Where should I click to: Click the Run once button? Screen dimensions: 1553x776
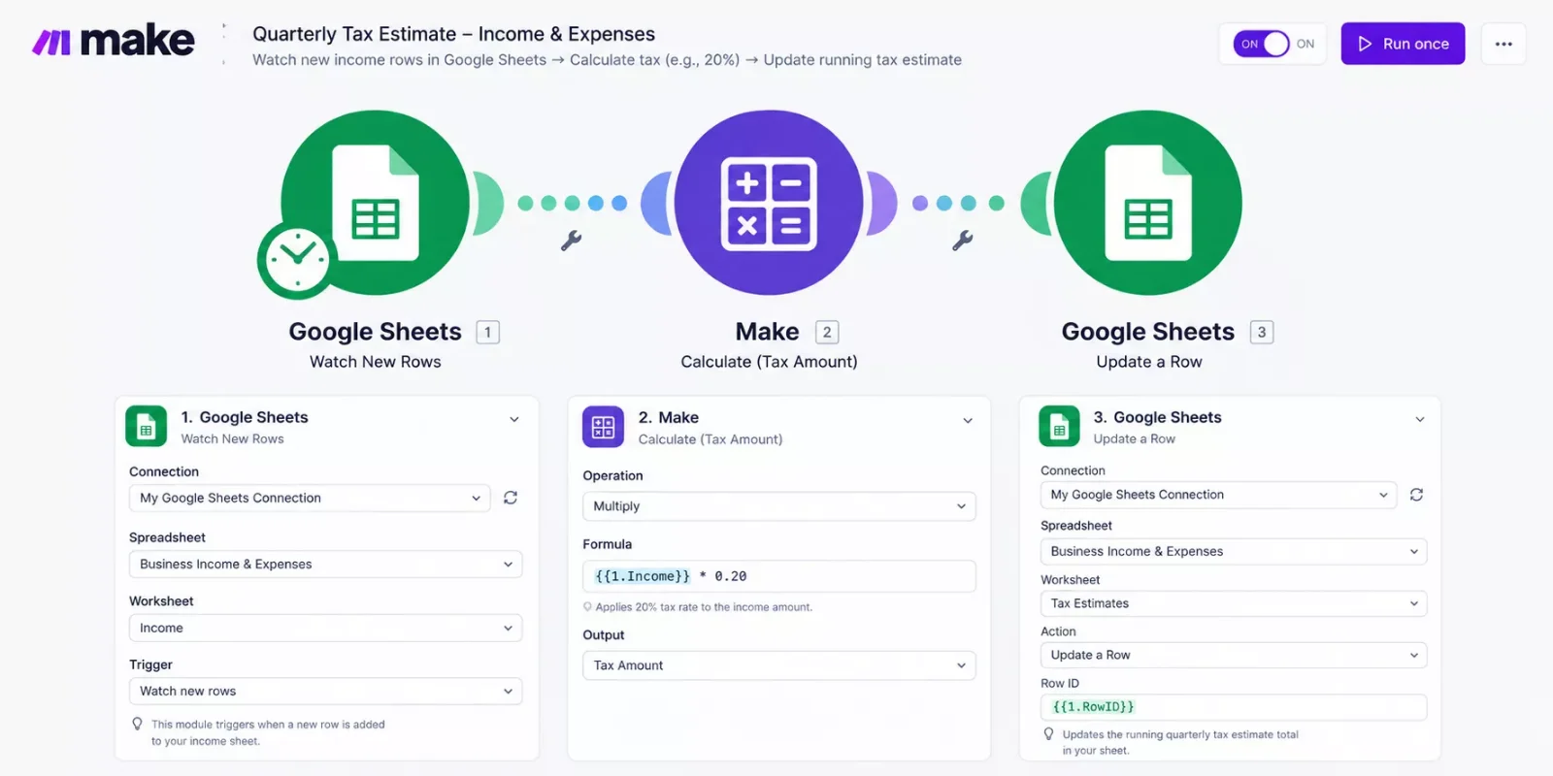click(1403, 44)
